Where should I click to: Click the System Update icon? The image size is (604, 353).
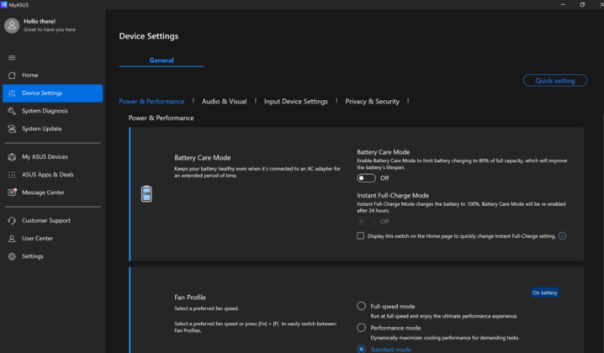12,129
